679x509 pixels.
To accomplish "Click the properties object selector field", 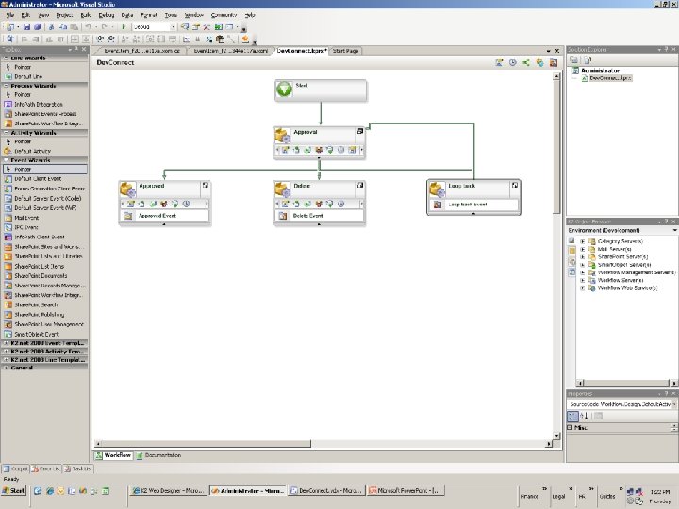I will (x=621, y=403).
